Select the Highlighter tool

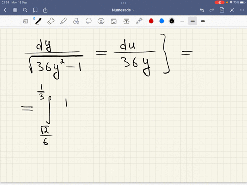click(x=63, y=21)
